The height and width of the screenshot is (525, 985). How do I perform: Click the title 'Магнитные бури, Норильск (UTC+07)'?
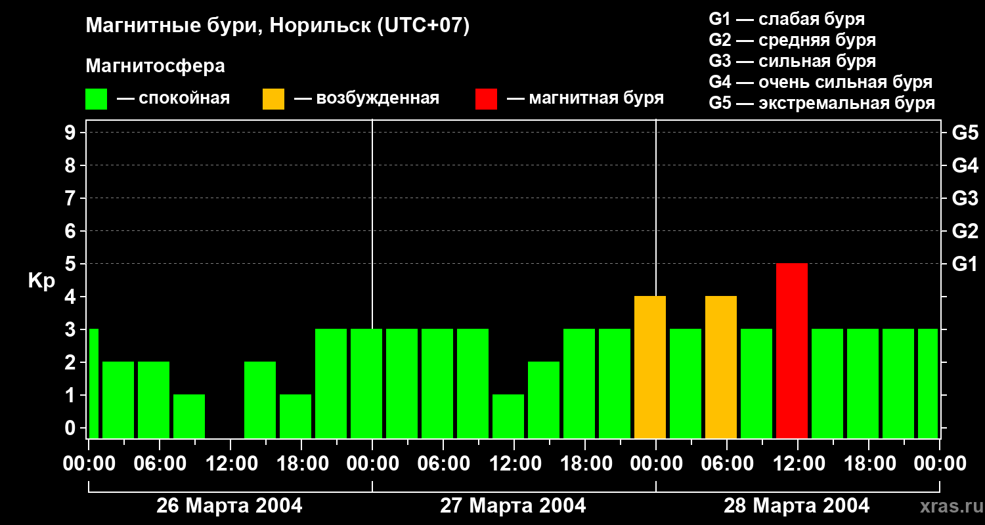click(x=278, y=26)
